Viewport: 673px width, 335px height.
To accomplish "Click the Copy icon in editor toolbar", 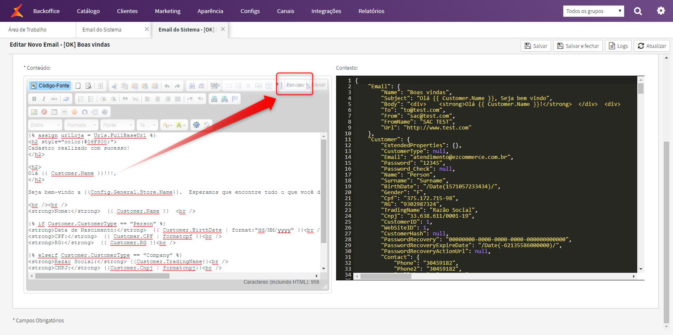I will [125, 86].
